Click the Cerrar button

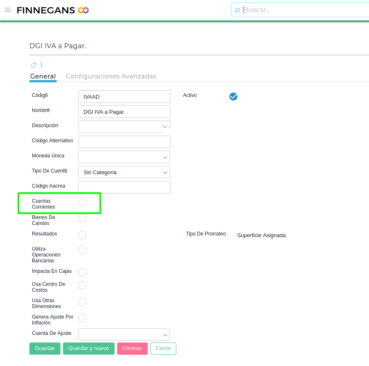[x=163, y=348]
